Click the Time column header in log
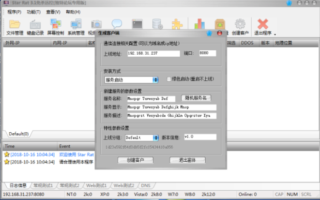Image resolution: width=320 pixels, height=200 pixels. point(30,146)
